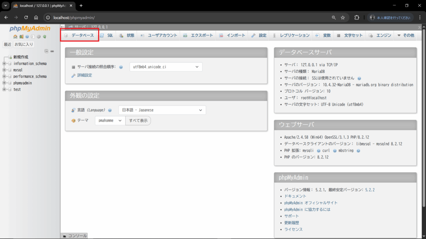
Task: Reload the page with browser refresh icon
Action: pyautogui.click(x=26, y=17)
